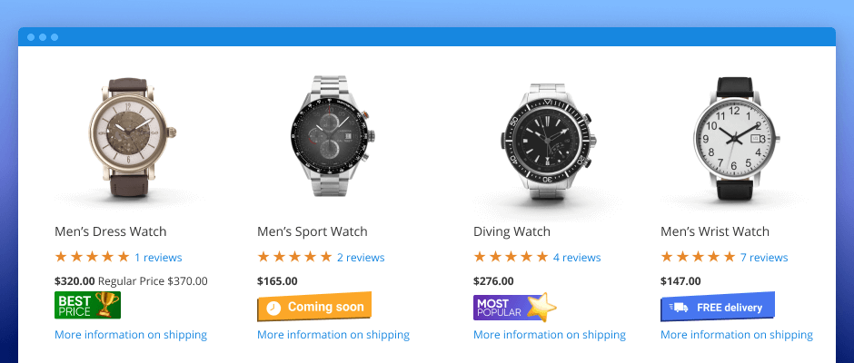Image resolution: width=854 pixels, height=363 pixels.
Task: Click the Men's Dress Watch star rating
Action: pyautogui.click(x=92, y=257)
